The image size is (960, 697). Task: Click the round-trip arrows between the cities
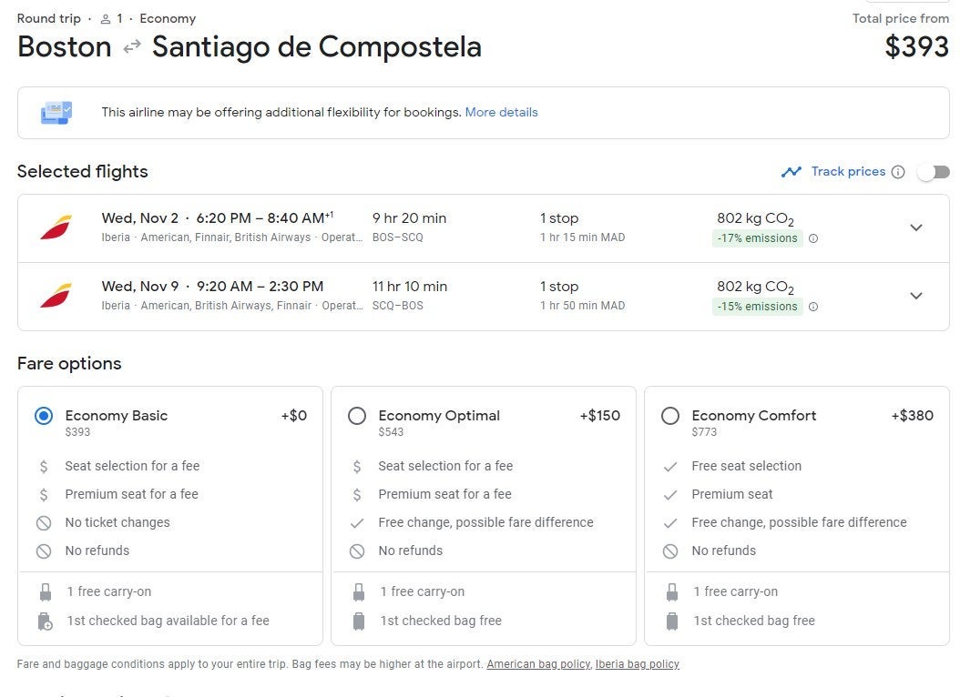(132, 47)
